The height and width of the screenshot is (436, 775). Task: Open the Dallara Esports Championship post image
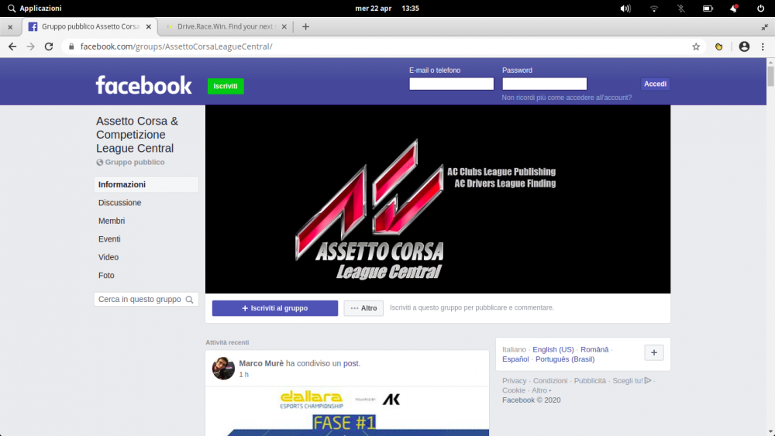point(347,411)
